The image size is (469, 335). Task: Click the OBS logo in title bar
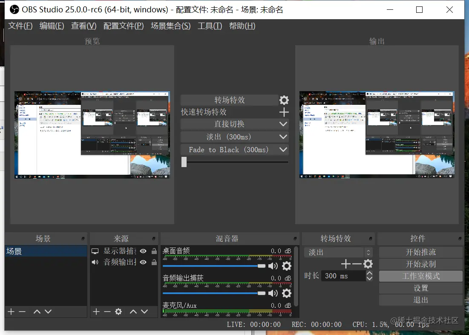click(14, 9)
